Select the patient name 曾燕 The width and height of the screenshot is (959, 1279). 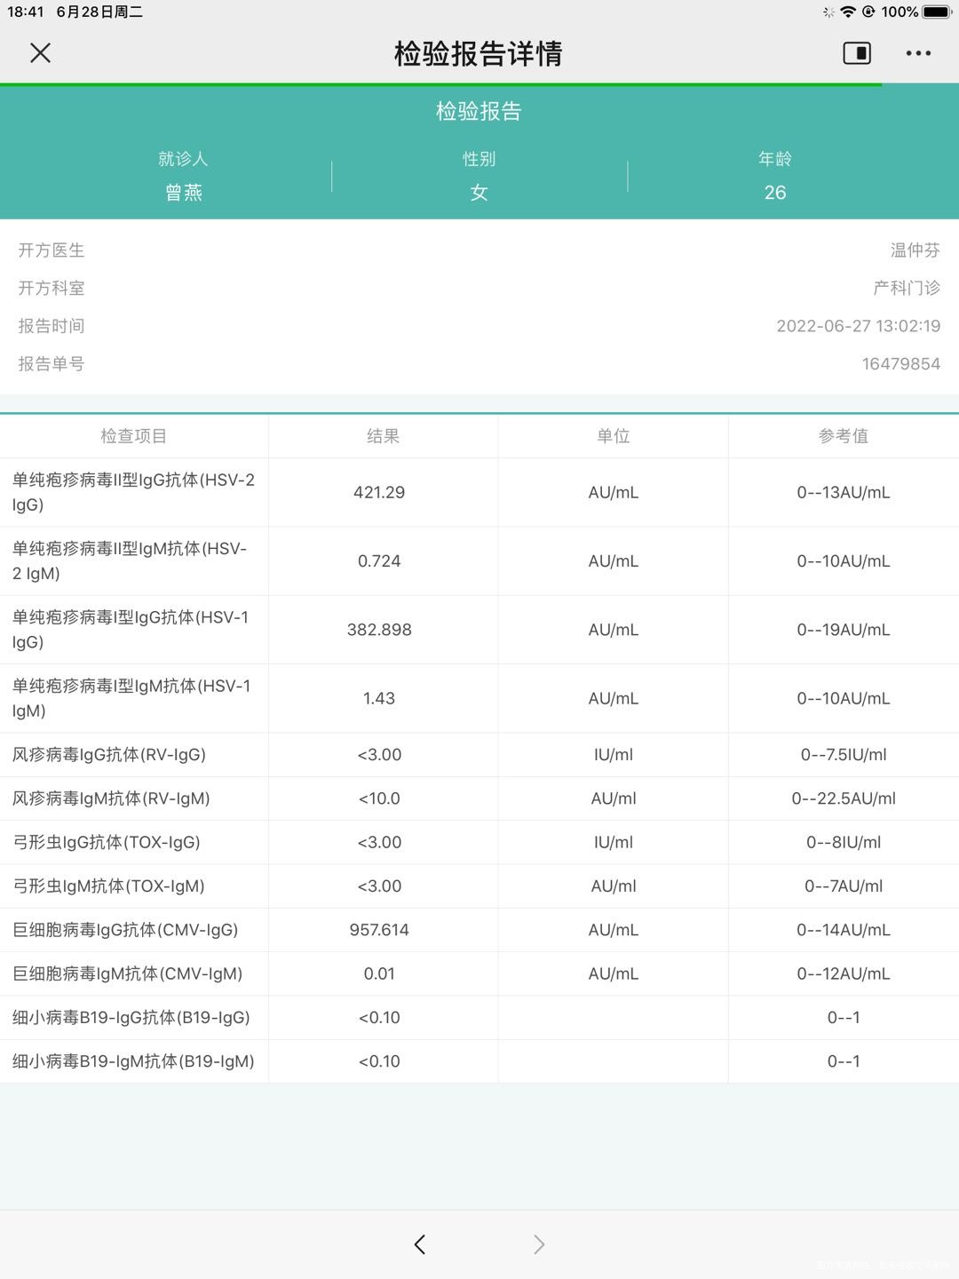(x=184, y=192)
